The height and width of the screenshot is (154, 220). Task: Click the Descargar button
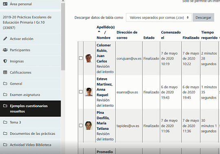point(203,18)
